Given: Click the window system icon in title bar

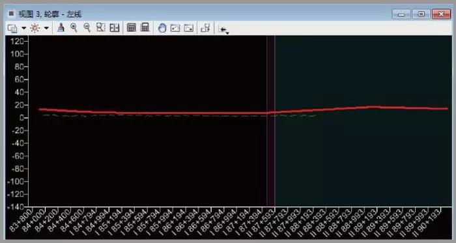Looking at the screenshot, I should [x=11, y=14].
